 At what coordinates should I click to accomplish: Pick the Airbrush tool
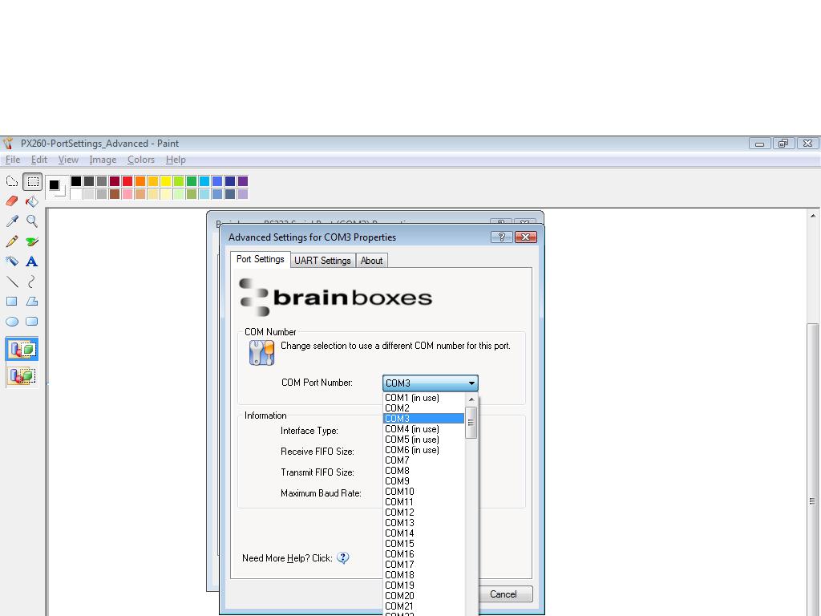11,261
